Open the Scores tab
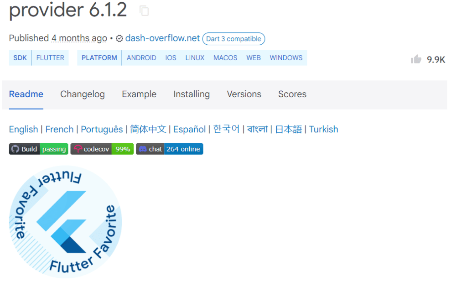This screenshot has height=287, width=467. tap(292, 94)
